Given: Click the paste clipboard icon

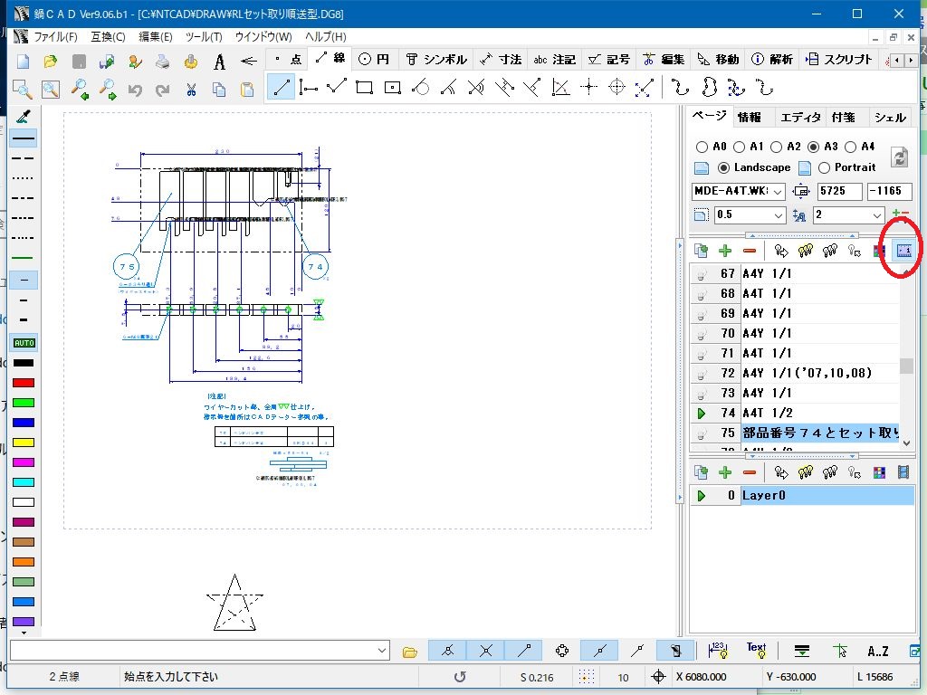Looking at the screenshot, I should pyautogui.click(x=247, y=90).
